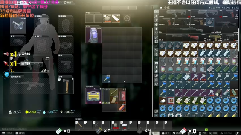
Task: Filter stash by medical cross icon
Action: (x=156, y=42)
